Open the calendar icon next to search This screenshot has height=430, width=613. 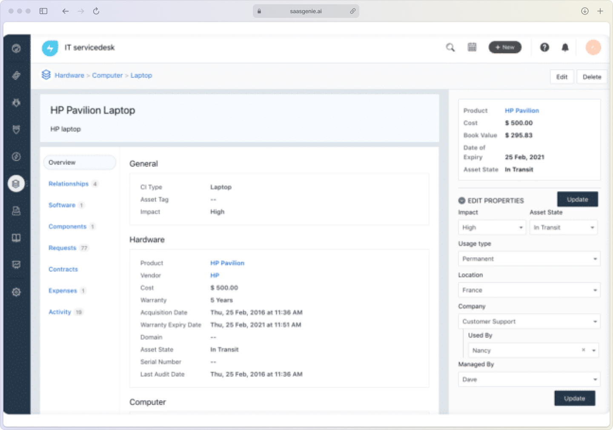pos(472,48)
